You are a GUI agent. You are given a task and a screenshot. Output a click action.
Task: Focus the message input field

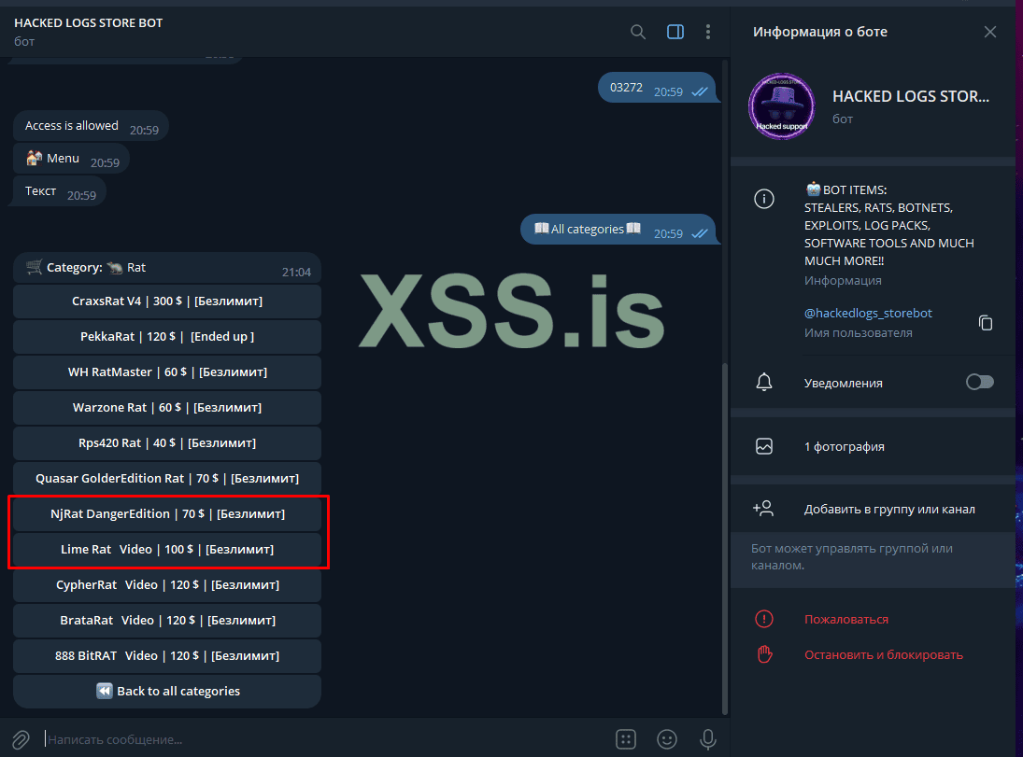(x=323, y=739)
